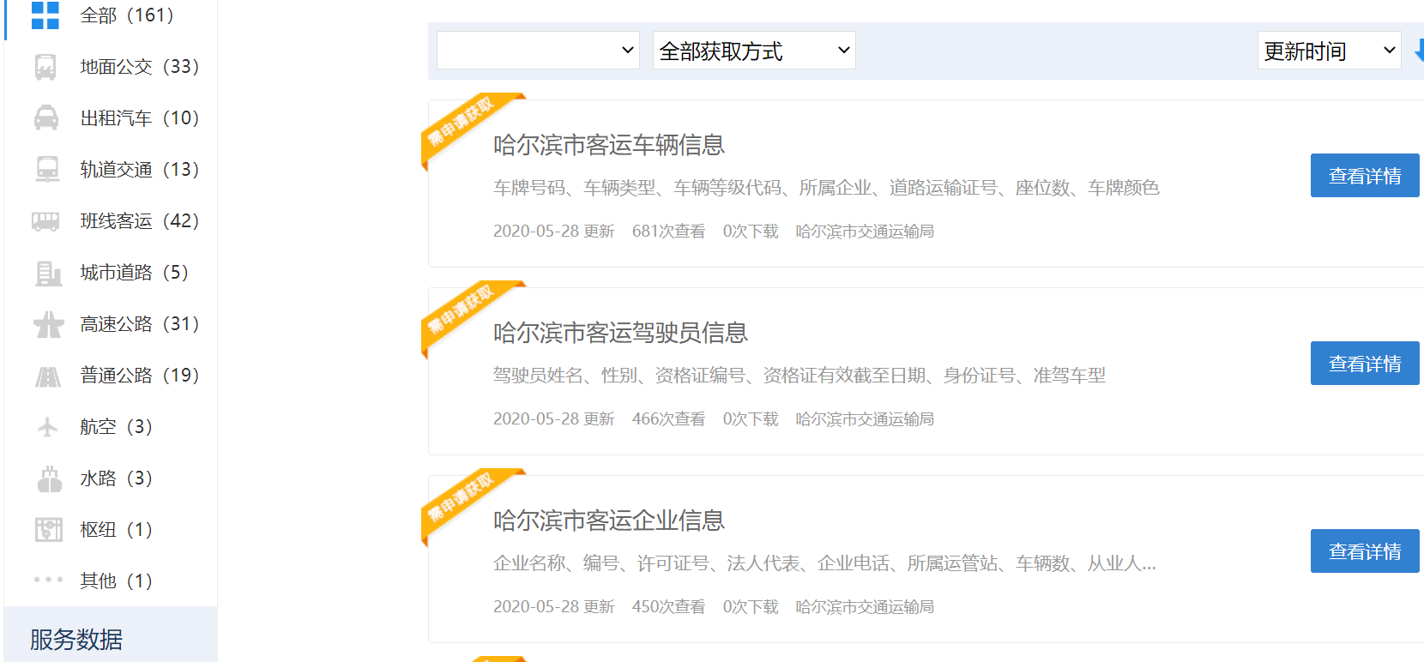Click the 班线客运 coach icon
The height and width of the screenshot is (662, 1424).
(45, 221)
